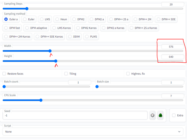Click the green recycle icon to reuse seed
The image size is (187, 140).
pyautogui.click(x=160, y=115)
